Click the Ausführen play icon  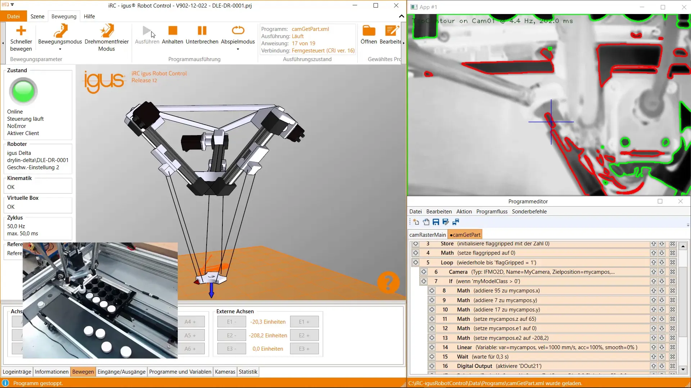147,31
